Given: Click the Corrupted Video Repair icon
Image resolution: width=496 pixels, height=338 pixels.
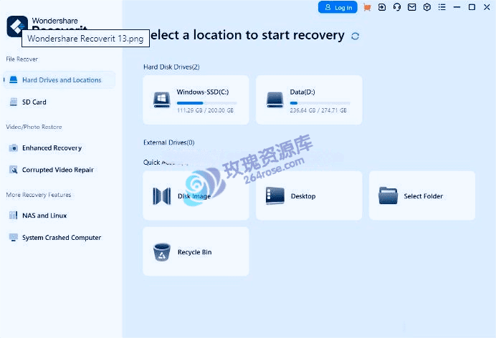Looking at the screenshot, I should [14, 170].
